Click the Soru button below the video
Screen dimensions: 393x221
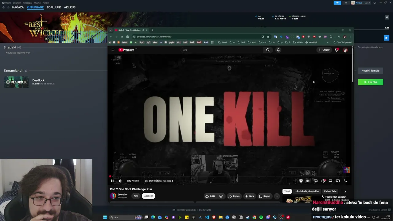coord(249,196)
